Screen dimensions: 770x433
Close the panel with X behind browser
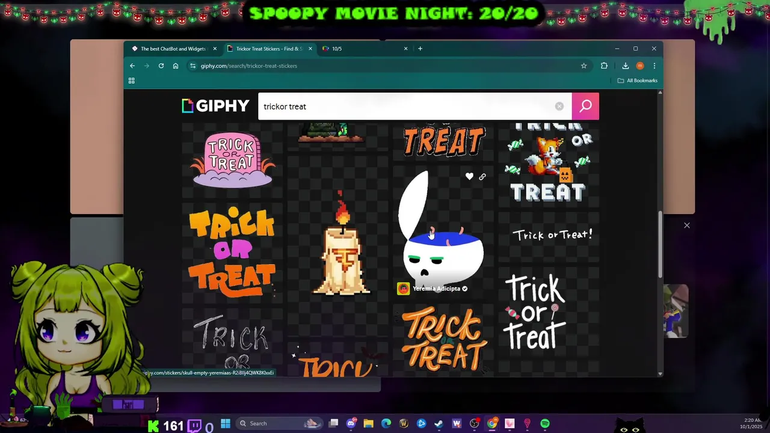[x=686, y=226]
